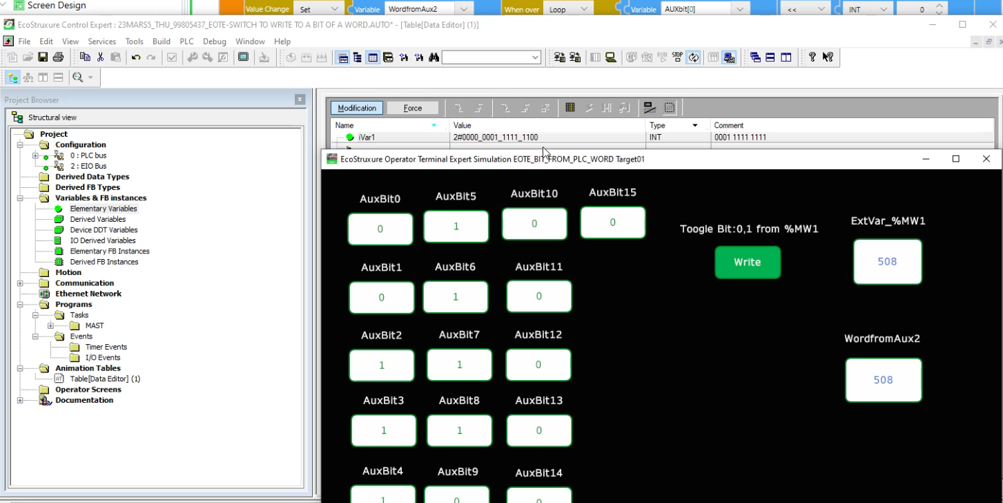Screen dimensions: 1003x503
Task: Click the grid icon in table toolbar
Action: (570, 108)
